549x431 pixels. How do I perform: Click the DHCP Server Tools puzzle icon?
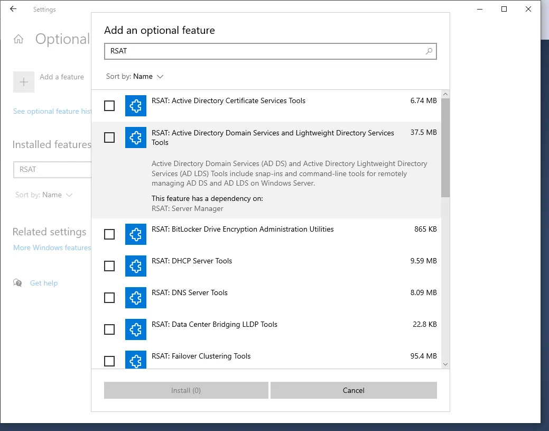[x=136, y=266]
